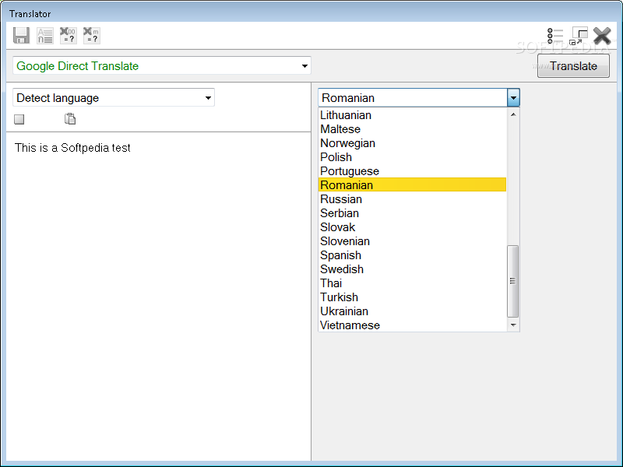Open the options list icon at top right
The height and width of the screenshot is (467, 623).
(x=555, y=36)
